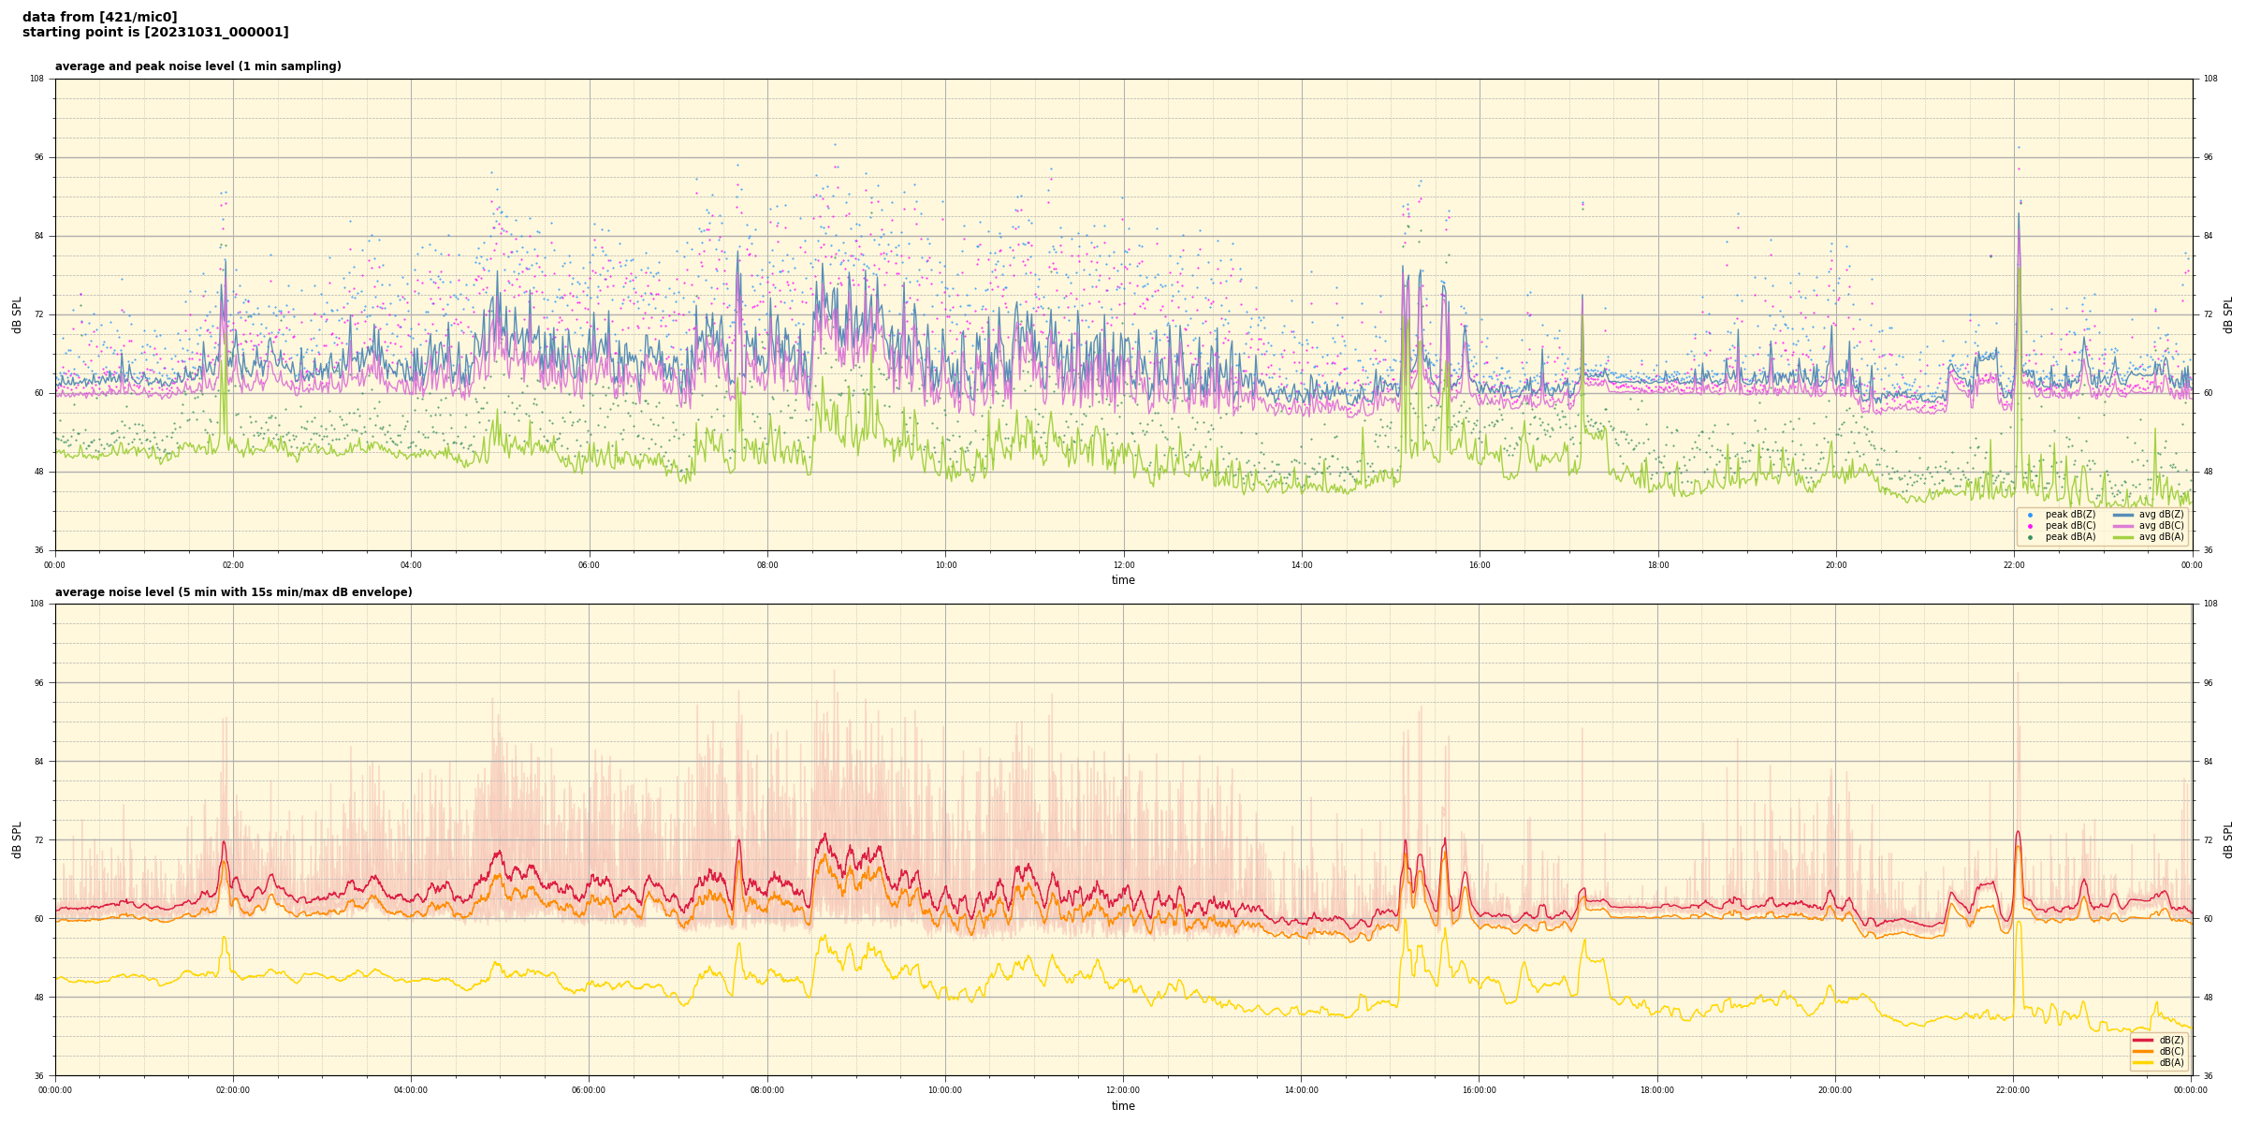Image resolution: width=2246 pixels, height=1123 pixels.
Task: Click the peak dB(Z) blue dot legend marker
Action: pos(2030,515)
